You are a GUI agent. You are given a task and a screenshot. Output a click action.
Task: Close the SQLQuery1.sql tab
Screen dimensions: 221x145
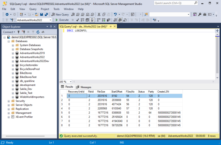(115, 26)
